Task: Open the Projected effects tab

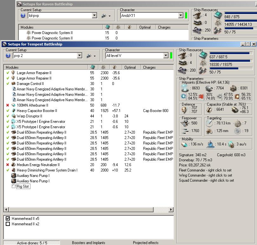Action: [x=146, y=243]
